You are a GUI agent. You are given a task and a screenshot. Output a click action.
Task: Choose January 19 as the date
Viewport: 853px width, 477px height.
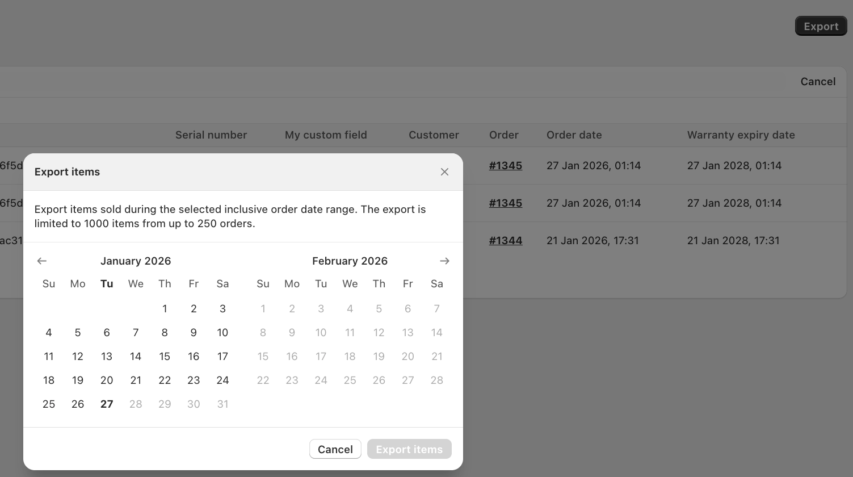[78, 380]
